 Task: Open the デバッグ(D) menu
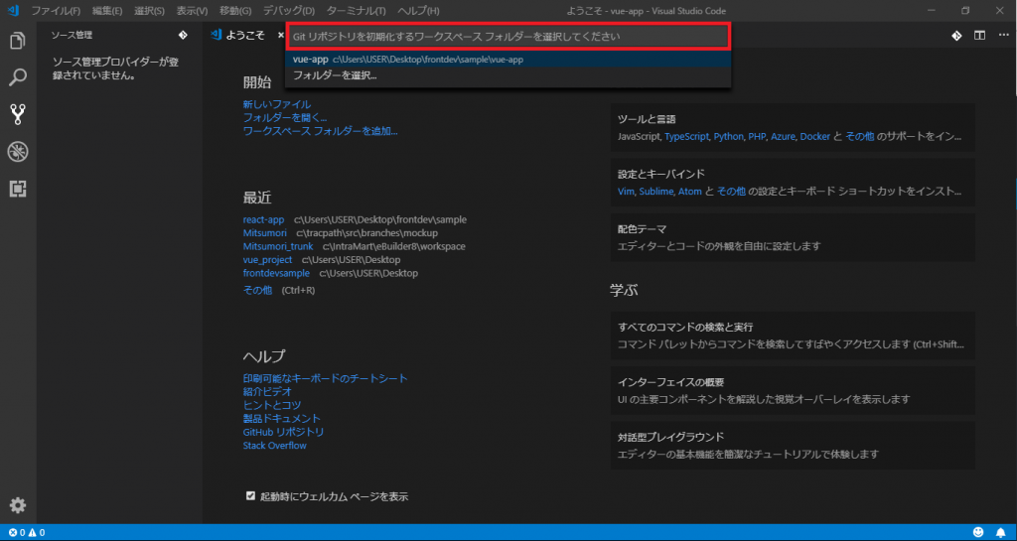[x=289, y=11]
